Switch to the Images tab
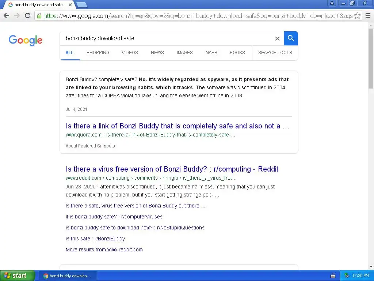 [184, 53]
